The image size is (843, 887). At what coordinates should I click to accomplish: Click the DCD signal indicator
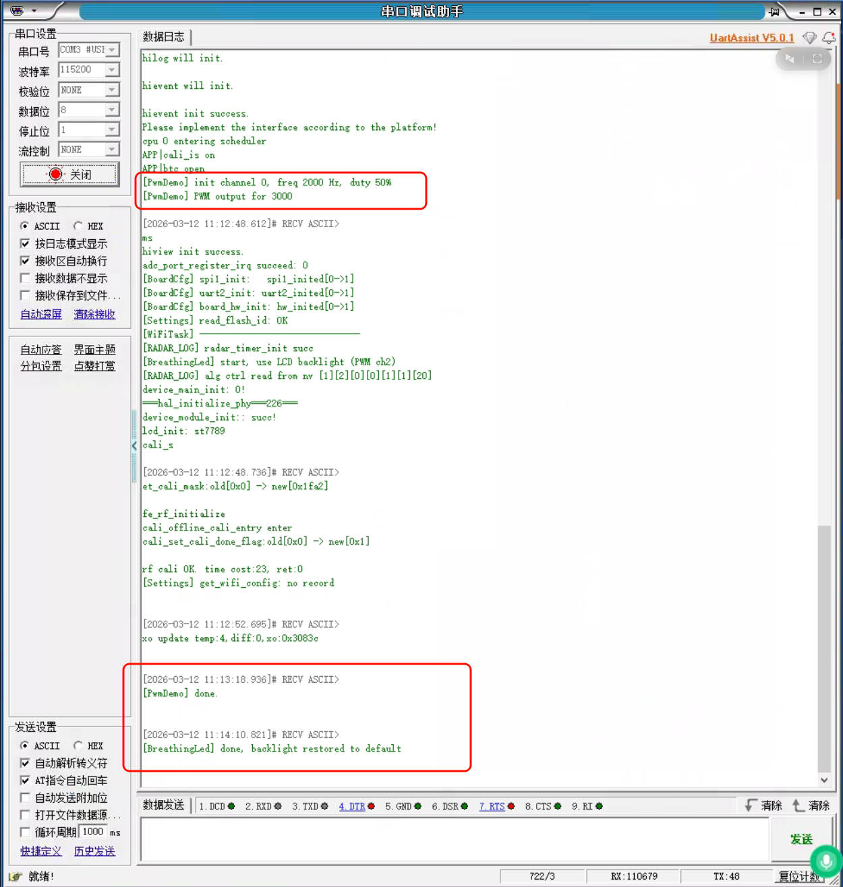(231, 806)
